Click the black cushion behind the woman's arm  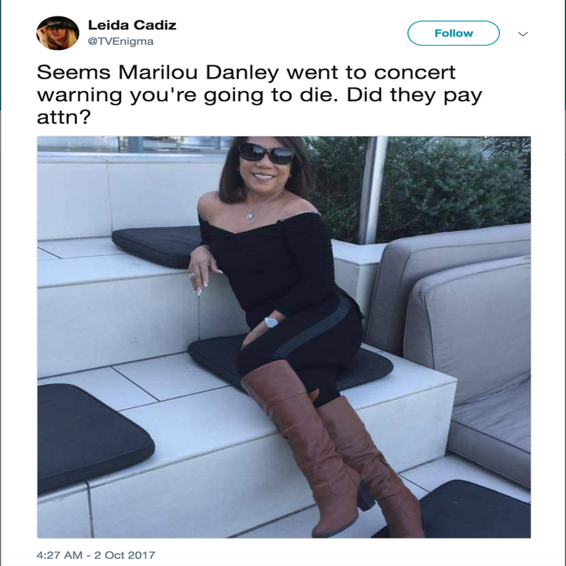pos(158,246)
